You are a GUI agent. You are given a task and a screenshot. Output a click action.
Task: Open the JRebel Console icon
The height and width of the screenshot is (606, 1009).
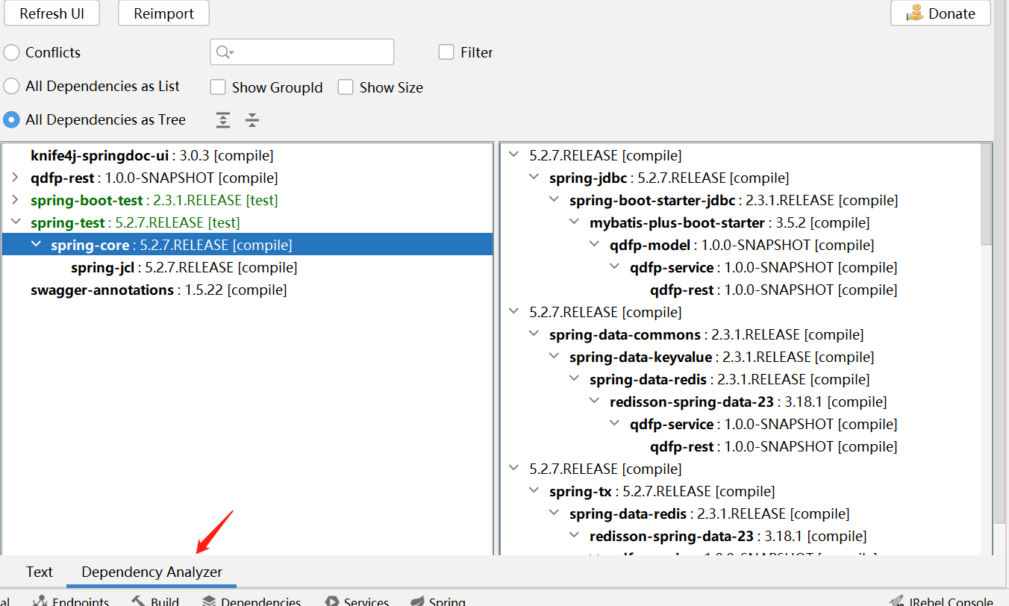point(896,602)
